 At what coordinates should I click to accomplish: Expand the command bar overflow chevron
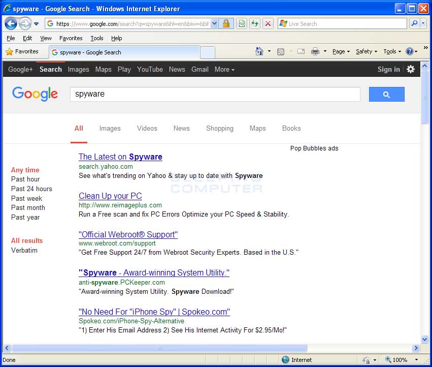(x=426, y=47)
